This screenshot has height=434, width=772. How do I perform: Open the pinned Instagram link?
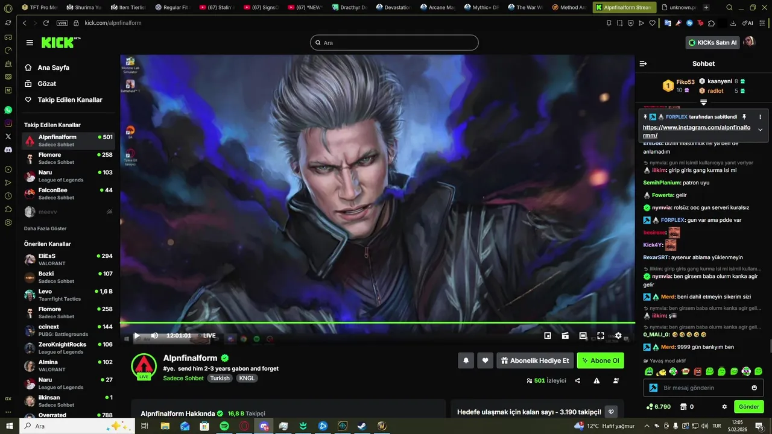pos(697,131)
